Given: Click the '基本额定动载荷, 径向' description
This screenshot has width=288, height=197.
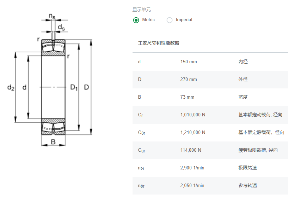Looking at the screenshot, I should pos(260,115).
